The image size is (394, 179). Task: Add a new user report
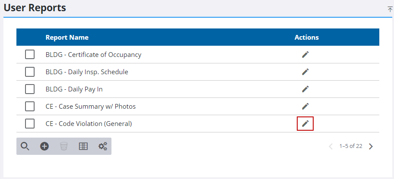[44, 146]
